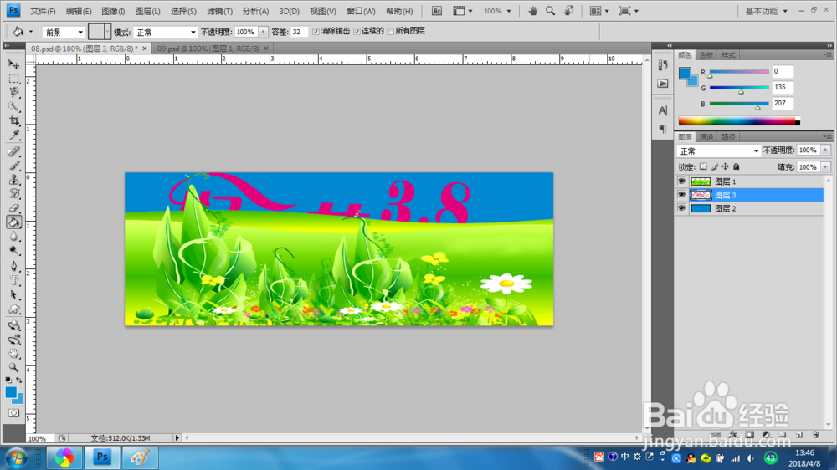Open the Actions panel icon

tap(662, 84)
